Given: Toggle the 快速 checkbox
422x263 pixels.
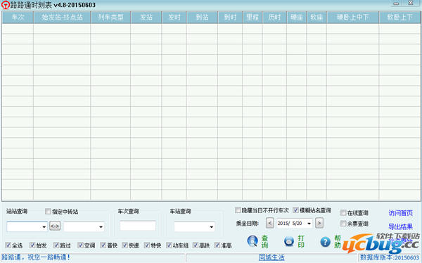Looking at the screenshot, I should (124, 245).
